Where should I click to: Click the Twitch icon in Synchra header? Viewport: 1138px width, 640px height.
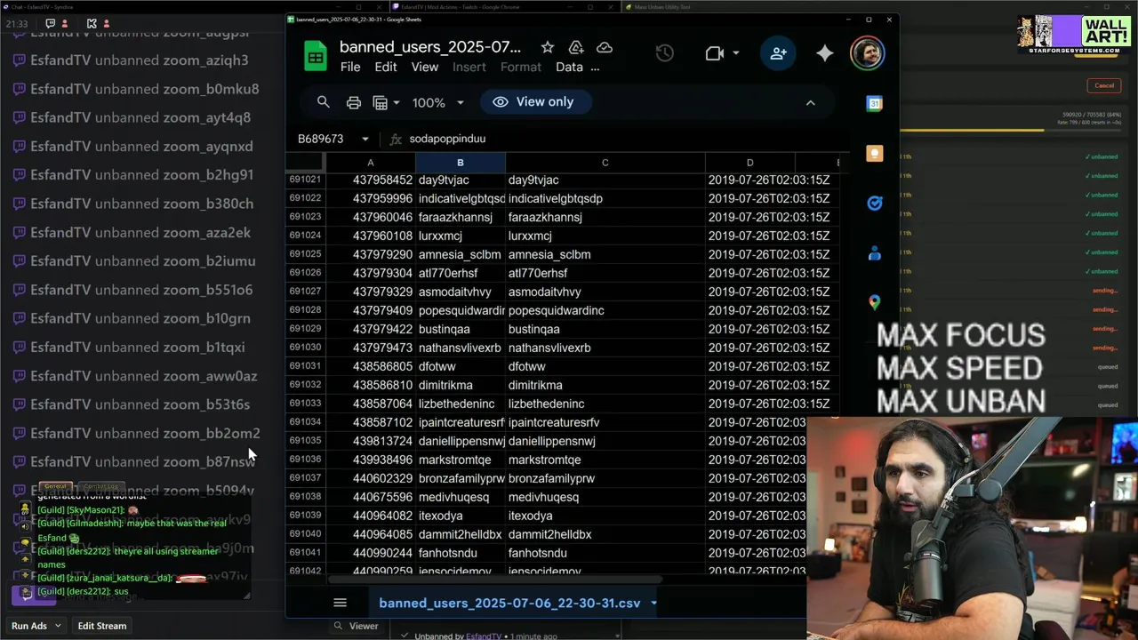coord(51,23)
